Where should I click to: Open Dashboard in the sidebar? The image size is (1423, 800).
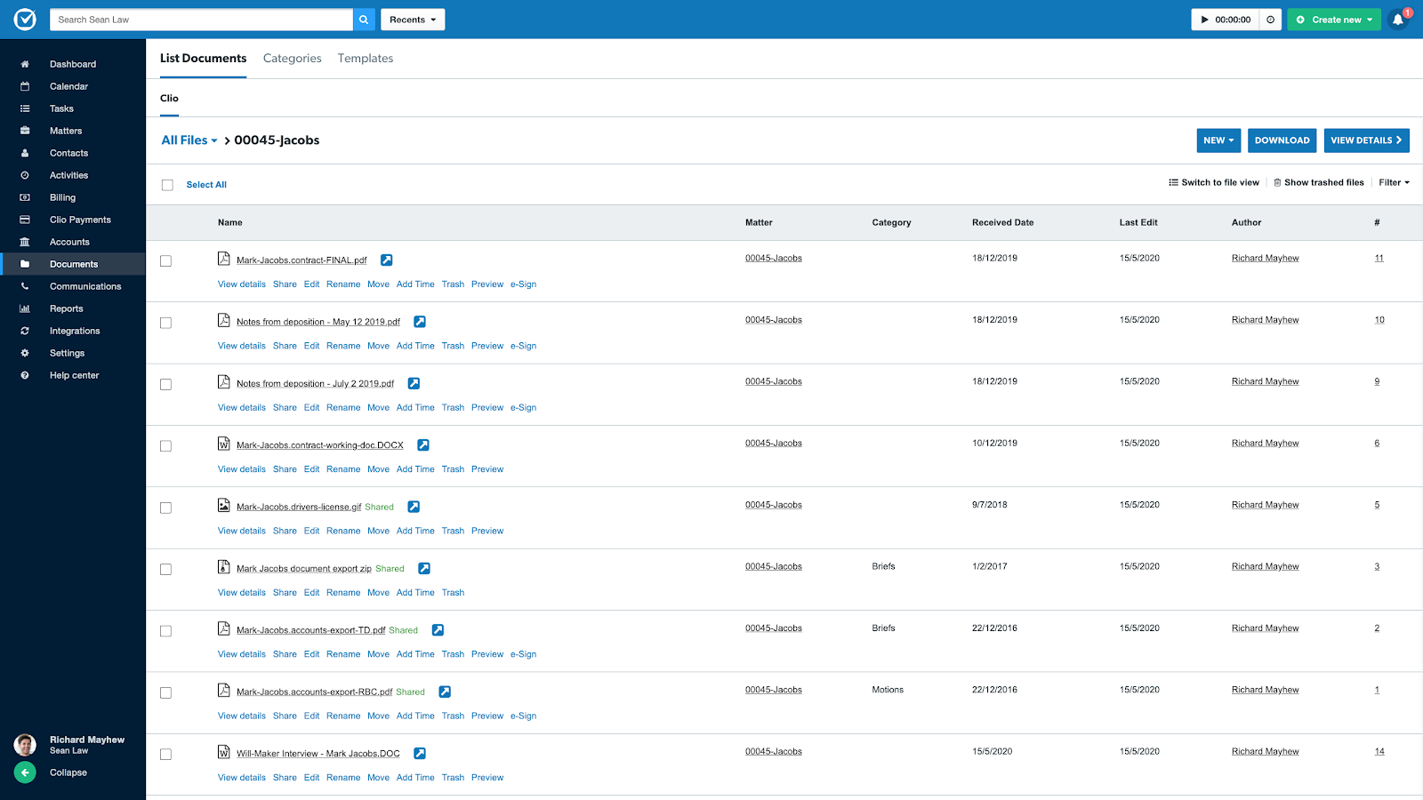tap(73, 64)
